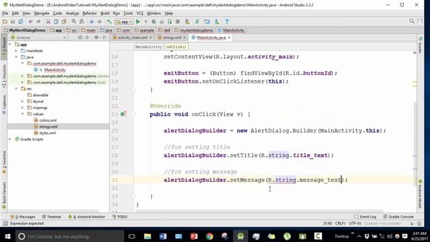The height and width of the screenshot is (242, 430).
Task: Click the Cortana search box
Action: (70, 236)
